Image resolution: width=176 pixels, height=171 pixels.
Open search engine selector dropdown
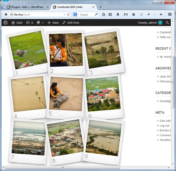pyautogui.click(x=76, y=15)
